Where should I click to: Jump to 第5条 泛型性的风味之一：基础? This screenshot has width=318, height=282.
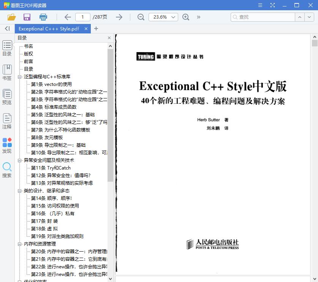point(63,115)
